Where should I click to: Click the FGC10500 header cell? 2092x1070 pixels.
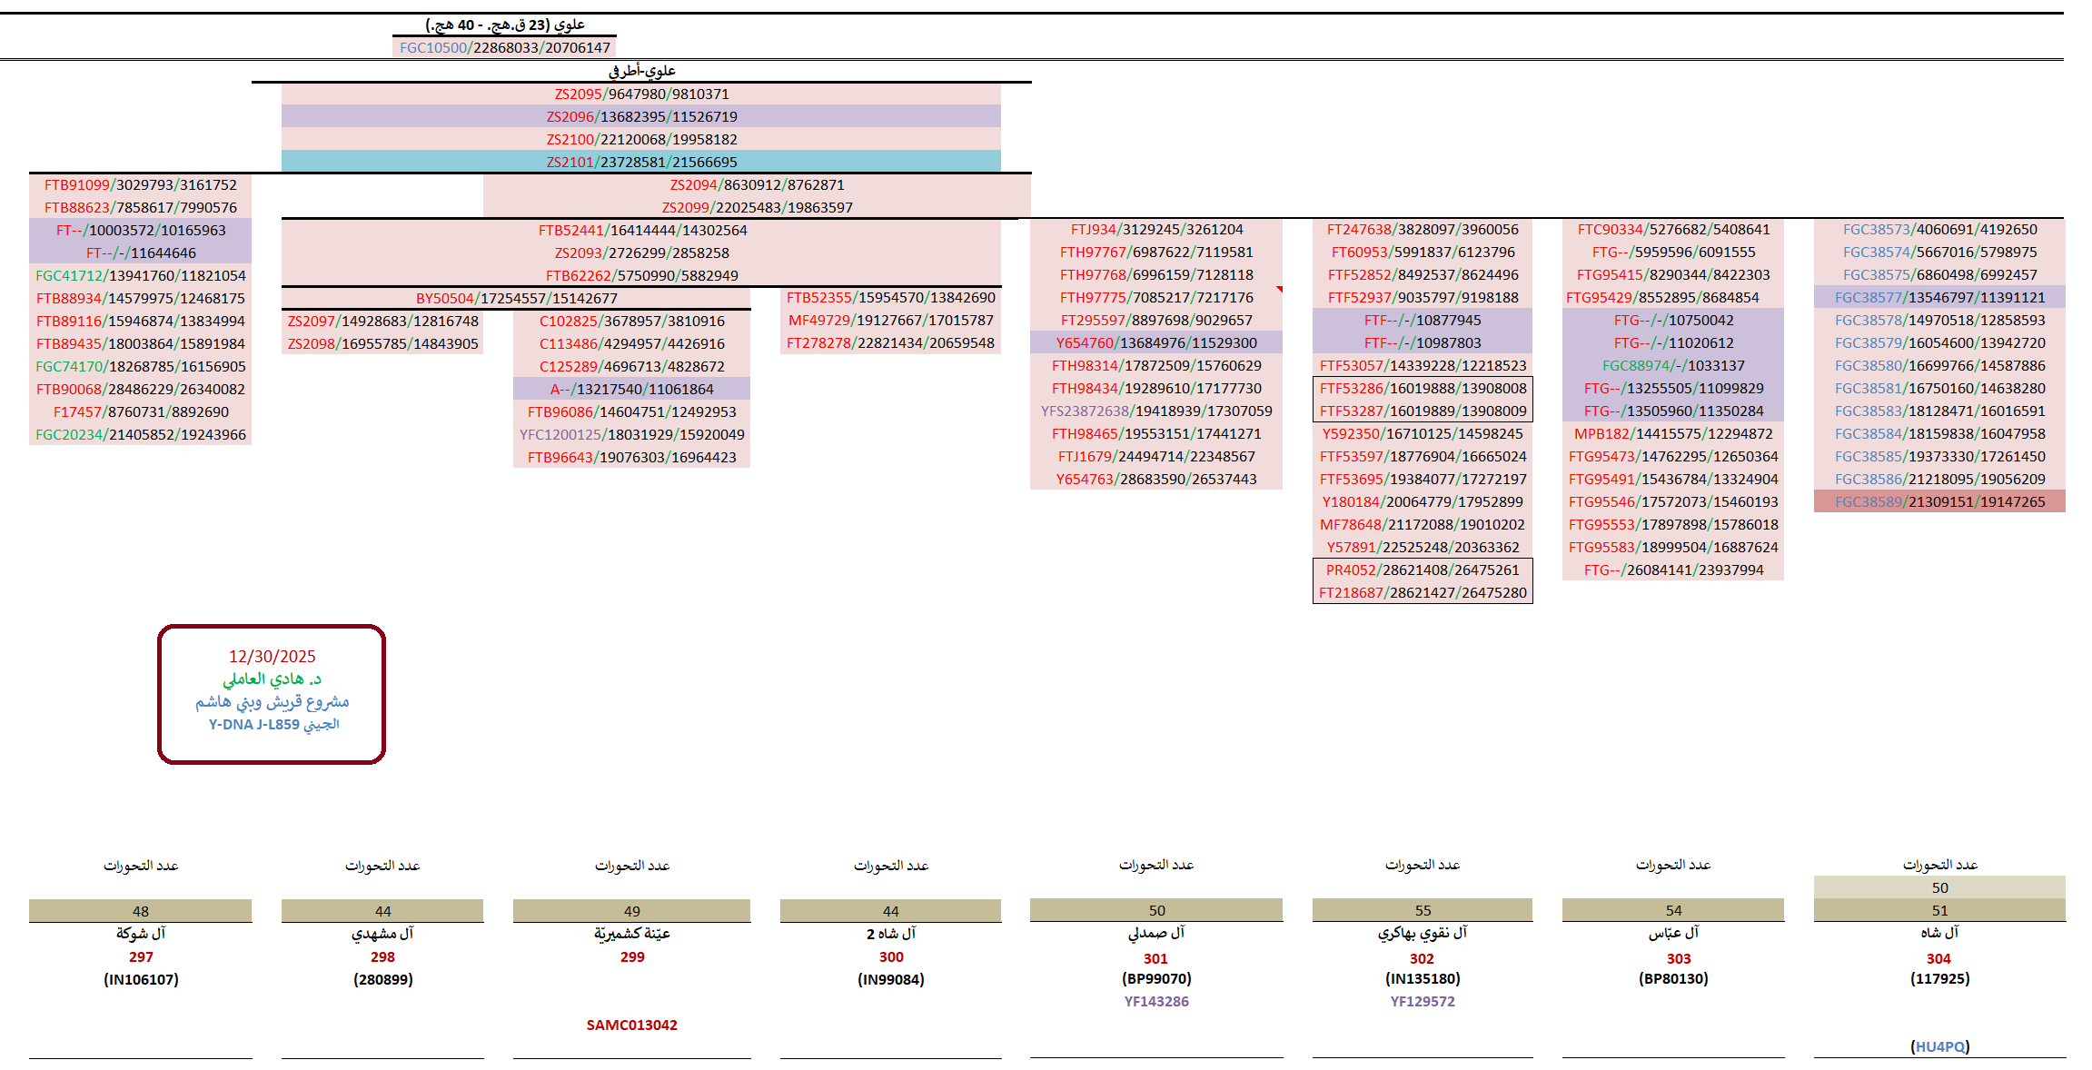click(504, 47)
